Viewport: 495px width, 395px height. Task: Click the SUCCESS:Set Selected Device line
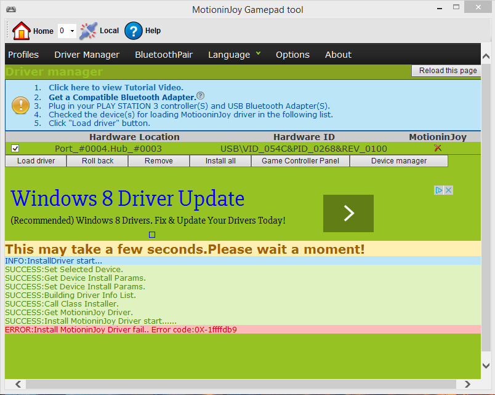[243, 269]
